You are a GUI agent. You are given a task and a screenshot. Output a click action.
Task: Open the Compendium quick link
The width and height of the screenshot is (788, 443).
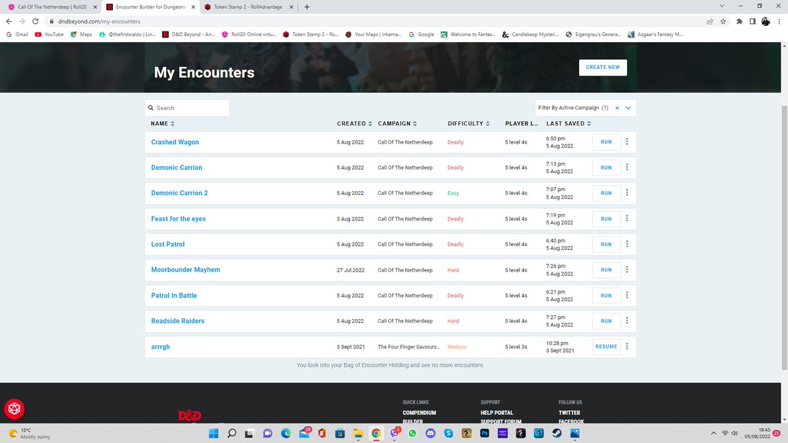pyautogui.click(x=419, y=413)
